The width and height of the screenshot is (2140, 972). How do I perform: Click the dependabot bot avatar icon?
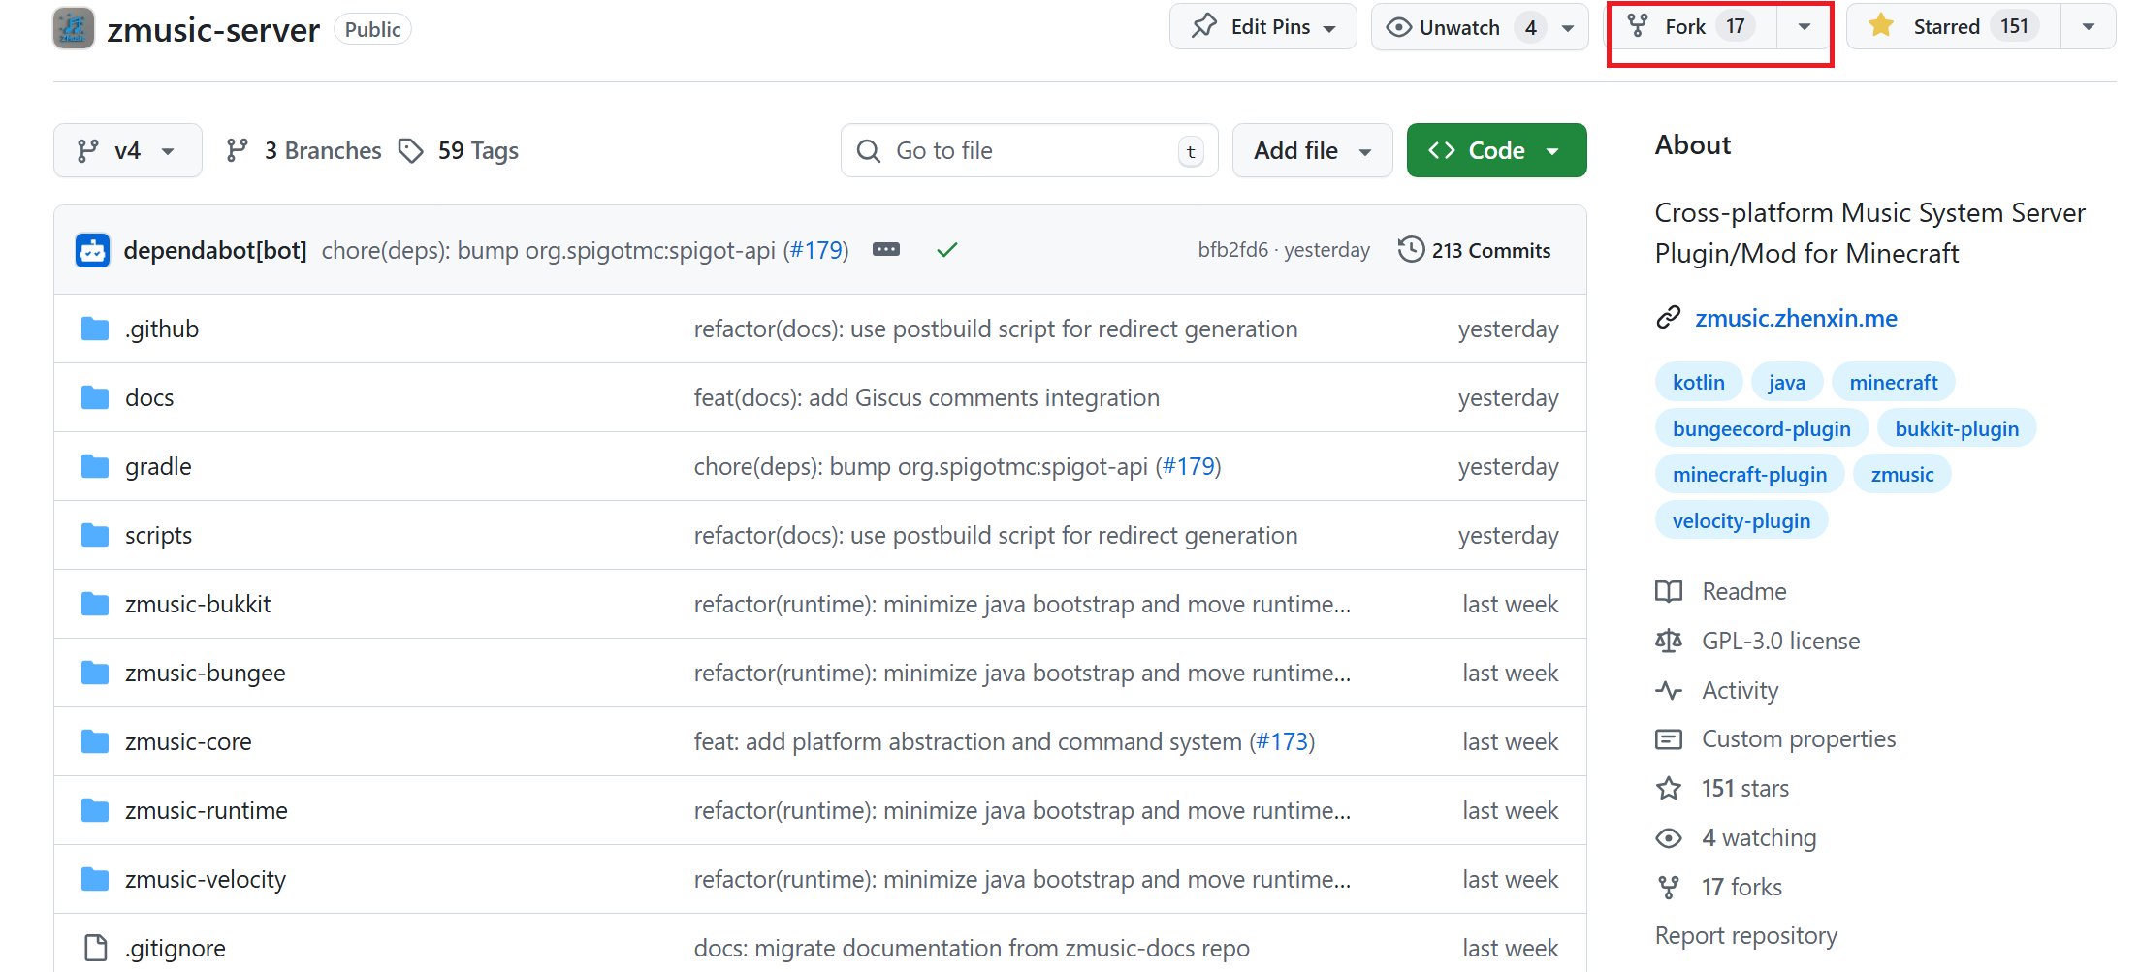[x=92, y=249]
